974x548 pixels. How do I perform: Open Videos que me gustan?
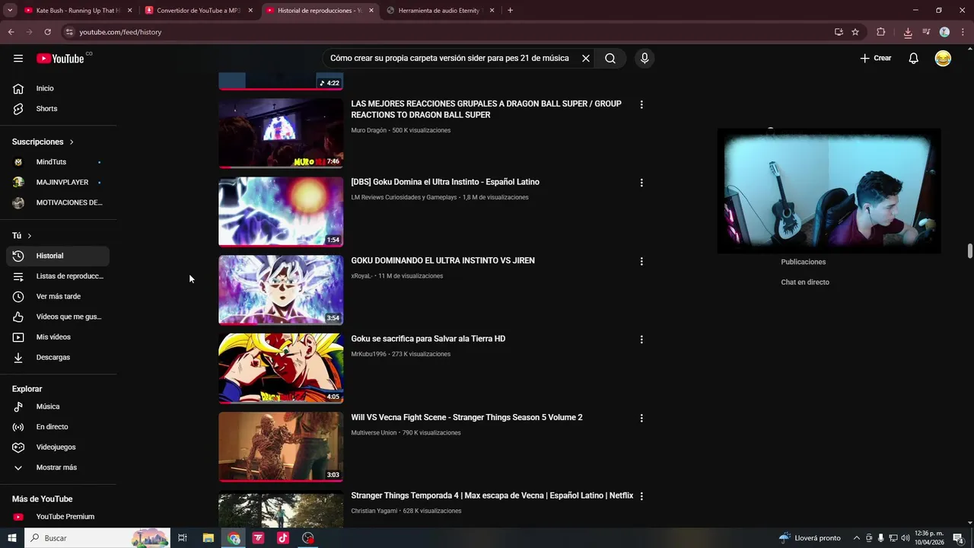pyautogui.click(x=58, y=317)
